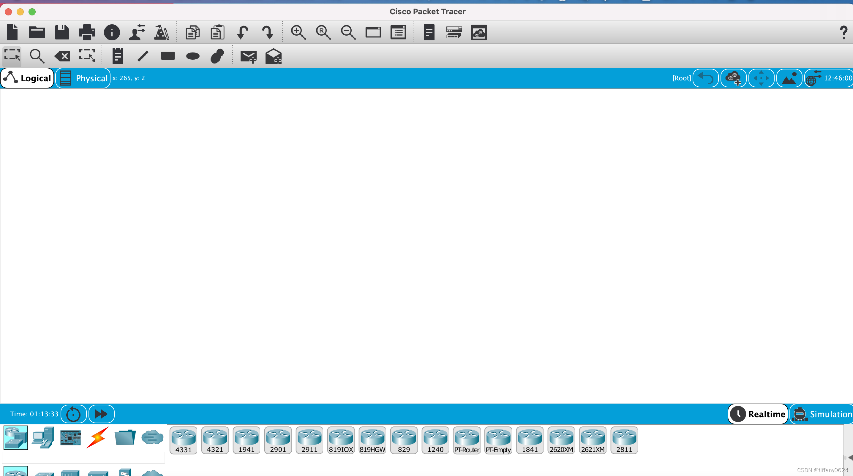This screenshot has width=853, height=476.
Task: Add a Simple PDU envelope
Action: [248, 57]
